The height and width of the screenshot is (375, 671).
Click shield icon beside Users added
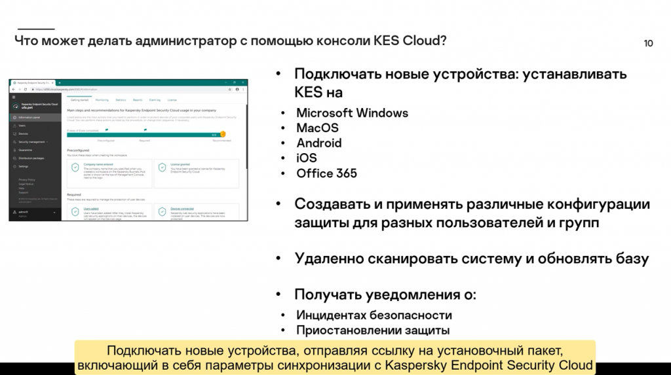click(75, 211)
